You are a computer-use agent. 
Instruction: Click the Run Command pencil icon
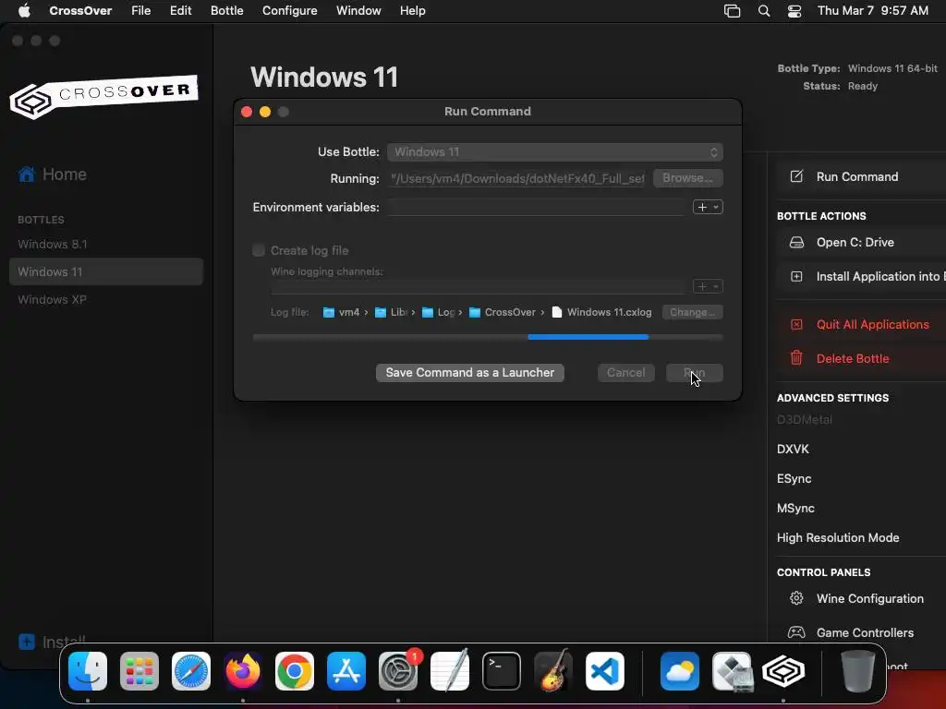point(796,176)
